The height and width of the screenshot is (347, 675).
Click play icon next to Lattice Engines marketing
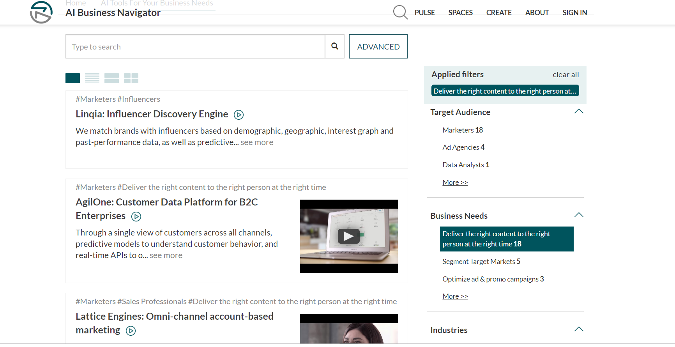click(x=131, y=331)
